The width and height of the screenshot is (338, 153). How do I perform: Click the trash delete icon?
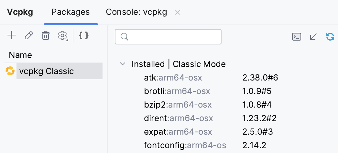click(x=46, y=35)
